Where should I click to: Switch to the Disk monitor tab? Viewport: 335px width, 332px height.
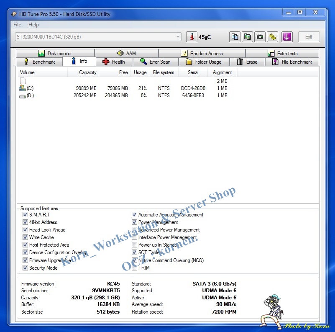[55, 53]
